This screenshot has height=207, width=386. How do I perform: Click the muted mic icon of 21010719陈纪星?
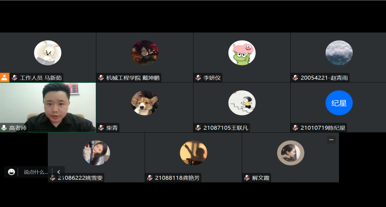coord(295,128)
